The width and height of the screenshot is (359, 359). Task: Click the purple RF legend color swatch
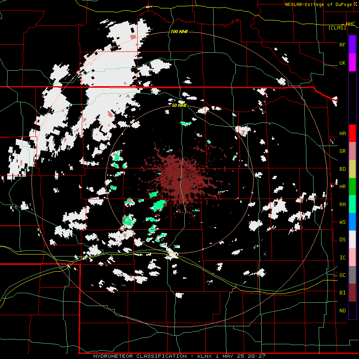pyautogui.click(x=352, y=45)
